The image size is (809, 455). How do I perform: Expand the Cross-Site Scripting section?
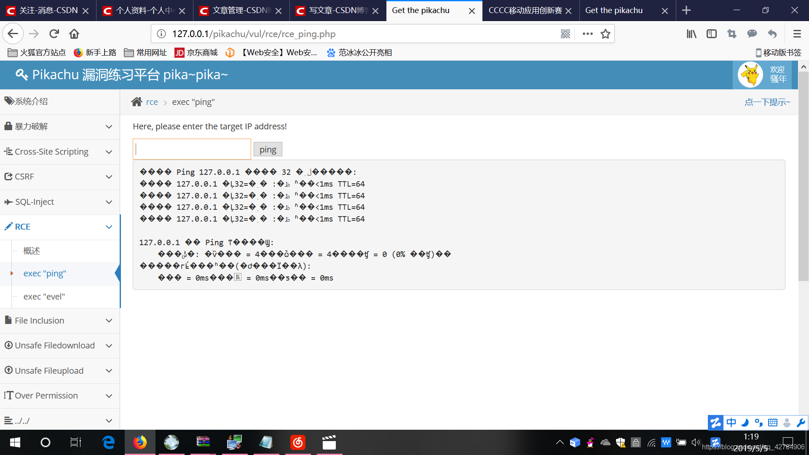click(60, 152)
